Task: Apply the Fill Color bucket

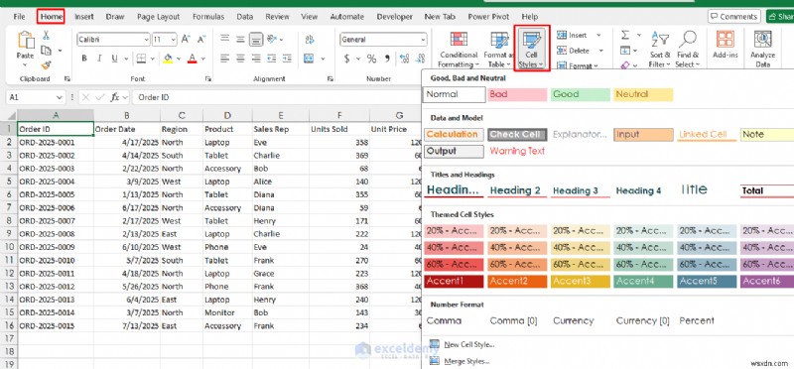Action: (x=168, y=59)
